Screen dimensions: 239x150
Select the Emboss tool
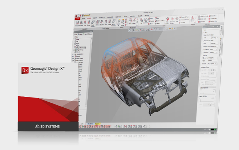click(x=158, y=24)
